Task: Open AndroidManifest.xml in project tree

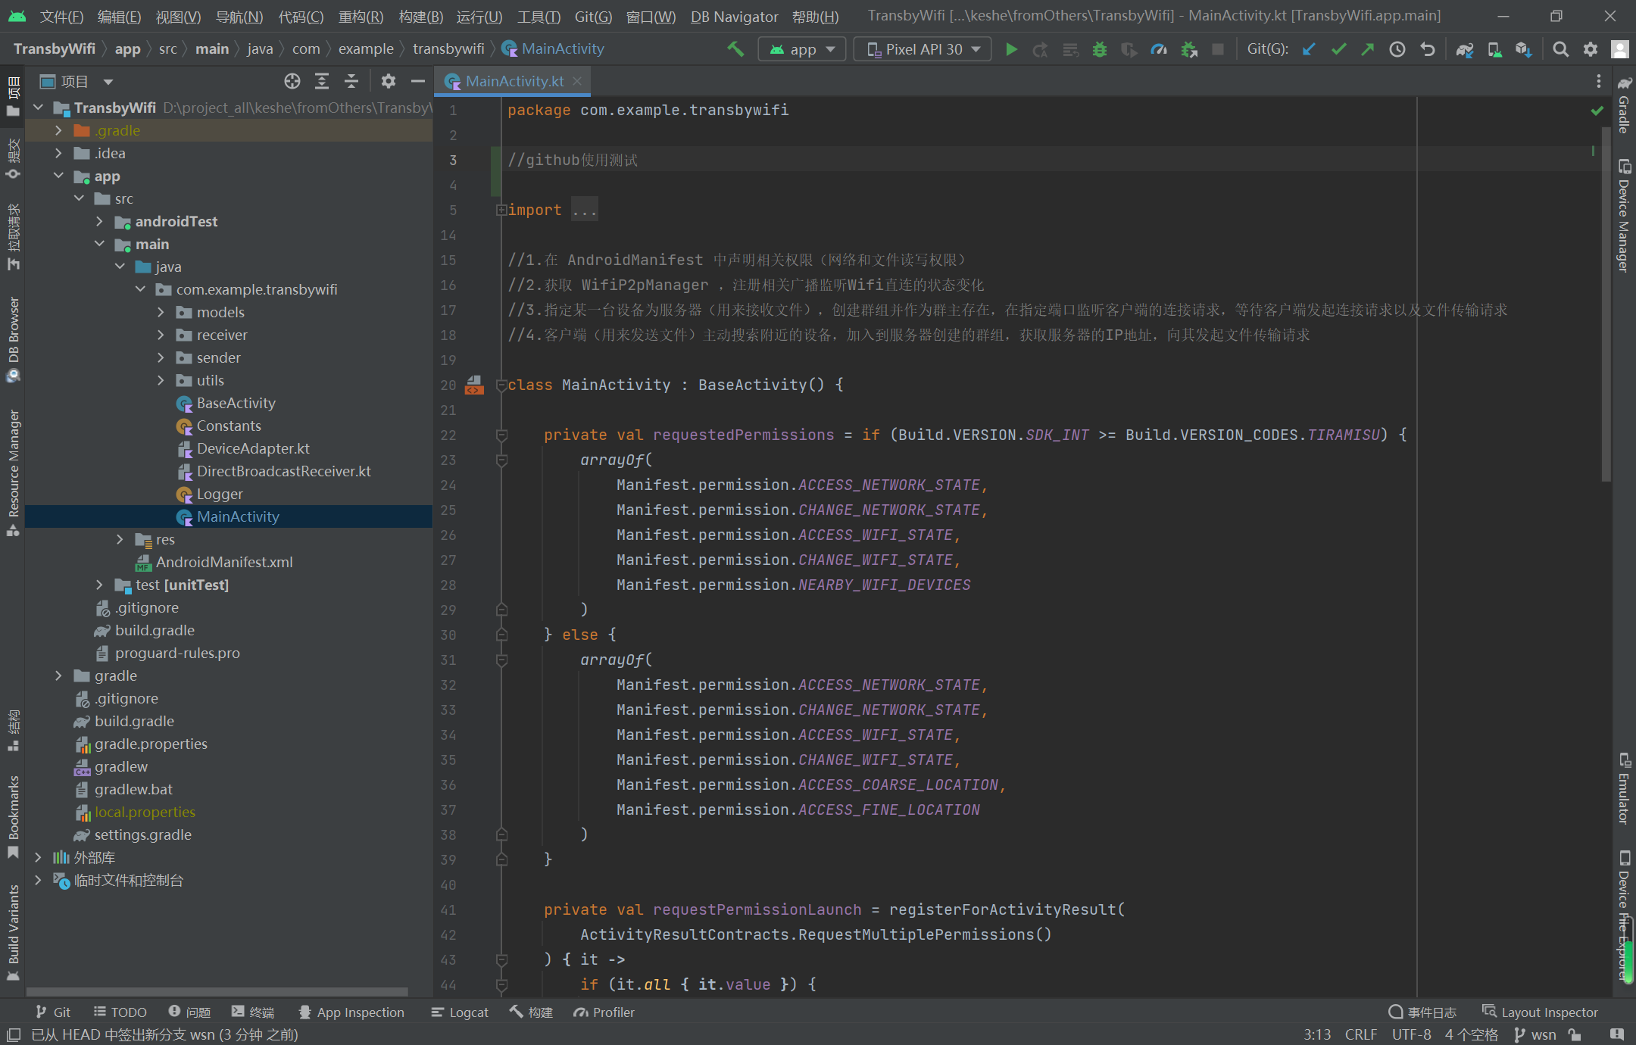Action: [x=223, y=562]
